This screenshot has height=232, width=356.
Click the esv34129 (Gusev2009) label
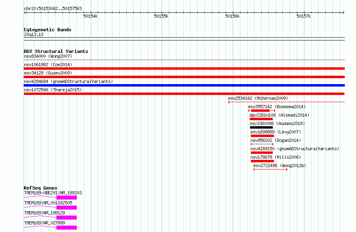click(x=48, y=73)
